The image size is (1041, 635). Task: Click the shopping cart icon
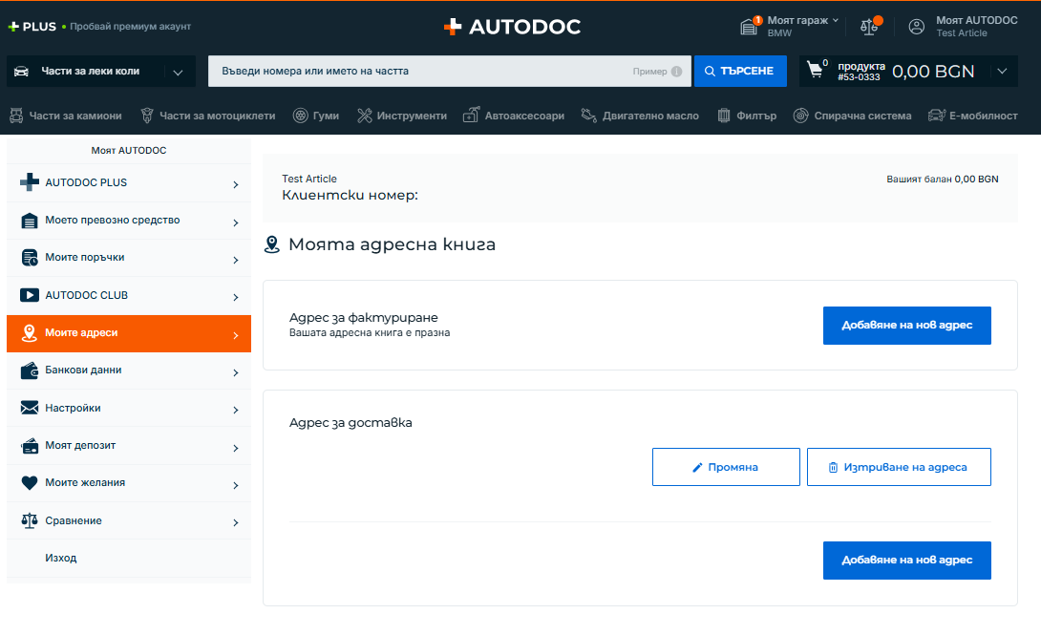coord(815,71)
